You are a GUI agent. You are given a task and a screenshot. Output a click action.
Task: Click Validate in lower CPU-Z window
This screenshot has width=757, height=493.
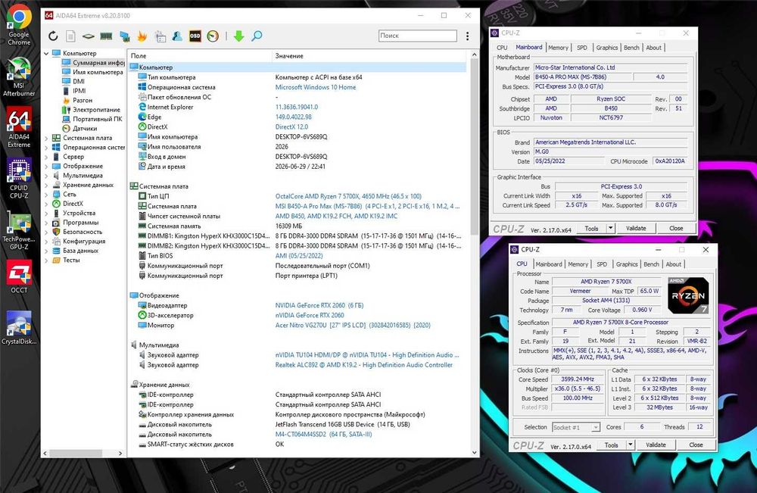tap(656, 445)
